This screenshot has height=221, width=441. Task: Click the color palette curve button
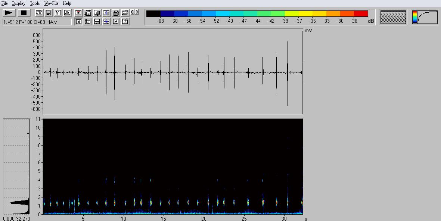click(425, 17)
